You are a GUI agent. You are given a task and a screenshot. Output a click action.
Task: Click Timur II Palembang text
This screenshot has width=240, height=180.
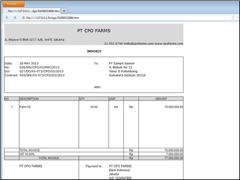[123, 71]
